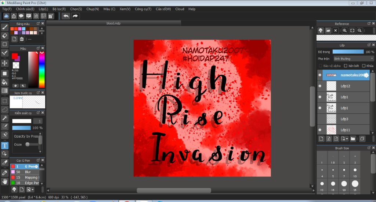
Task: Select the rectangular Selection tool
Action: tap(4, 101)
